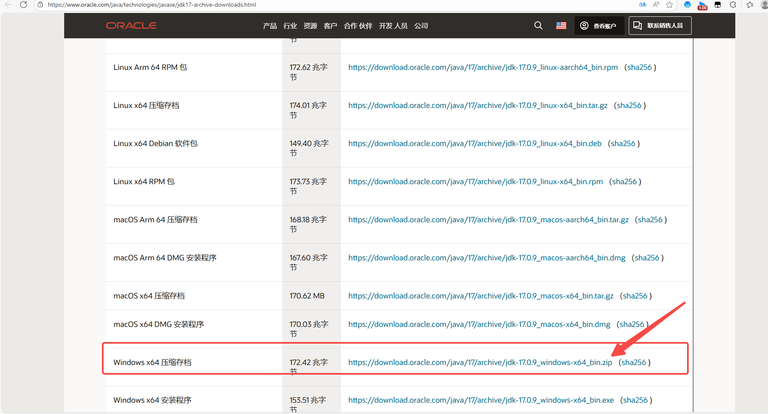Download the macos-aarch64_bin.tar.gz link
The width and height of the screenshot is (768, 414).
tap(488, 220)
